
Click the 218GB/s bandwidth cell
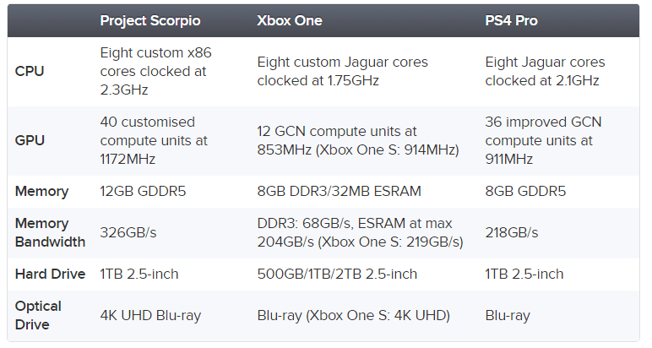[x=512, y=232]
